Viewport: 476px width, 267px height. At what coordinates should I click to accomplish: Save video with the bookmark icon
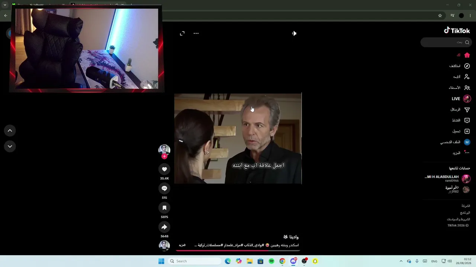coord(164,208)
